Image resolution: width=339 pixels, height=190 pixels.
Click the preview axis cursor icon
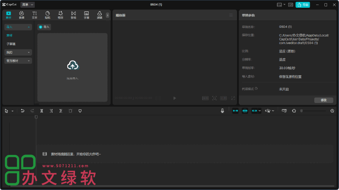pyautogui.click(x=268, y=111)
